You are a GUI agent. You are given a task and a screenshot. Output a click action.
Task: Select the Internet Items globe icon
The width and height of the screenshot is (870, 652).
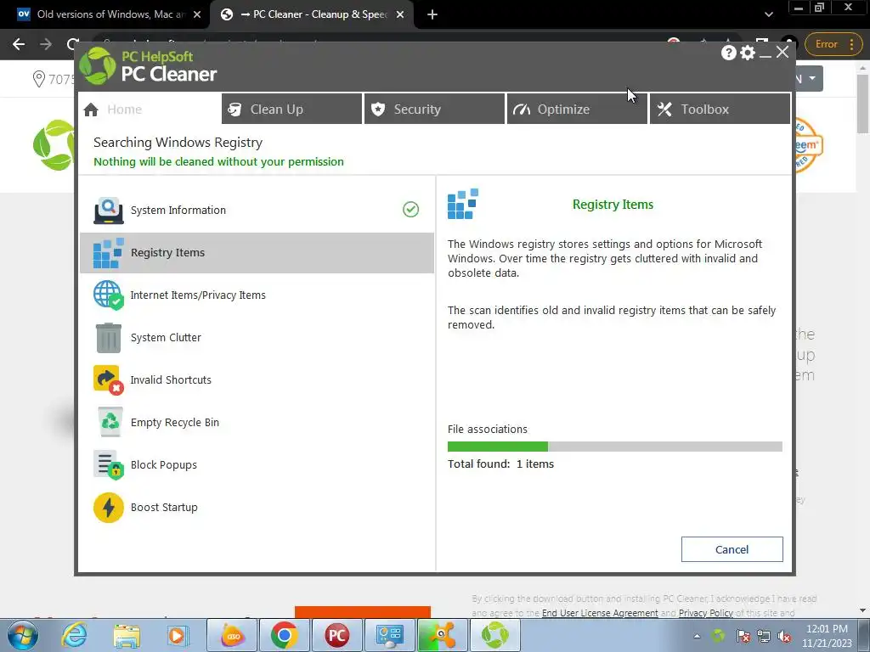click(108, 295)
